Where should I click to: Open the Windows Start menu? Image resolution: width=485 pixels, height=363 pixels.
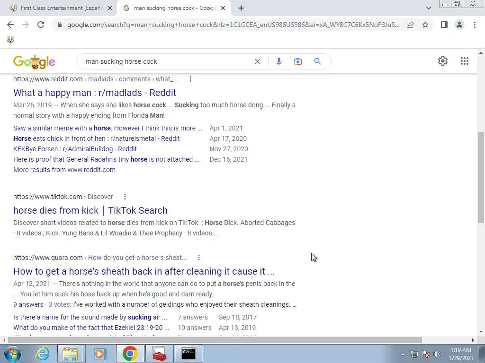click(x=12, y=354)
